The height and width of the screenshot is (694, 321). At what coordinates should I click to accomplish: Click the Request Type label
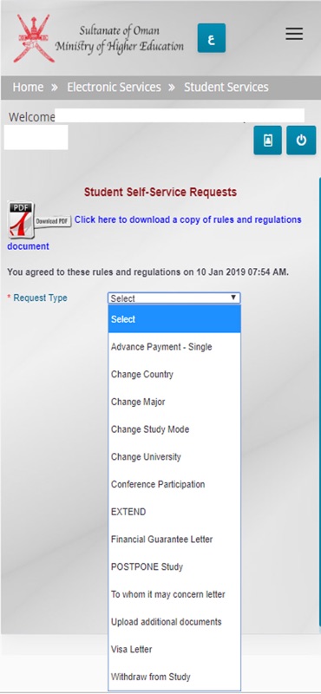coord(40,298)
